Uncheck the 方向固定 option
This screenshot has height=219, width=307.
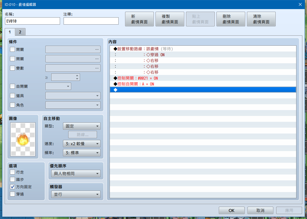[x=12, y=187]
